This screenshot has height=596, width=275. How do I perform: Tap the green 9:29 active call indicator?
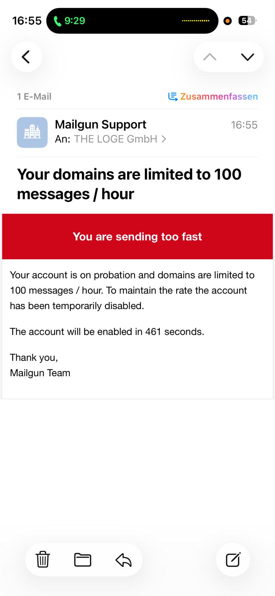[x=70, y=21]
